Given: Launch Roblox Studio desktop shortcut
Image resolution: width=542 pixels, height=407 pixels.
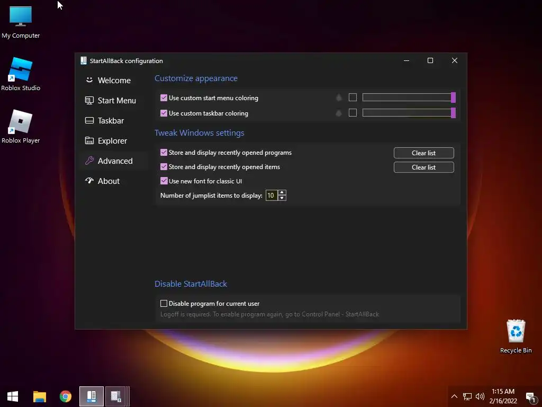Looking at the screenshot, I should [x=21, y=74].
